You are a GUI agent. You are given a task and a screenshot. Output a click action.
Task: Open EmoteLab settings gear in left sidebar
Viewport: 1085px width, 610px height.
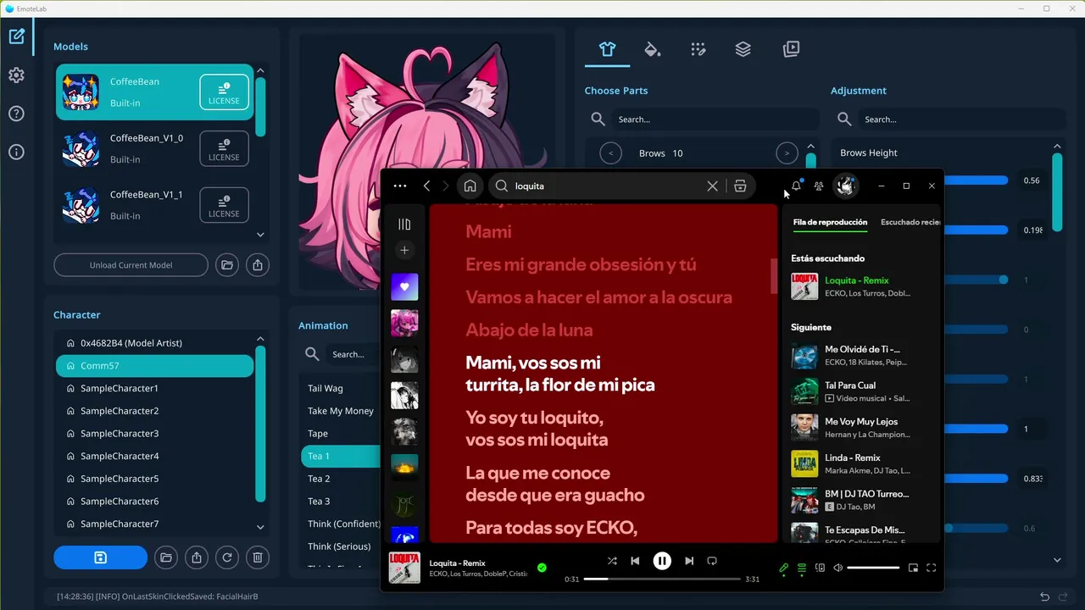click(x=16, y=75)
